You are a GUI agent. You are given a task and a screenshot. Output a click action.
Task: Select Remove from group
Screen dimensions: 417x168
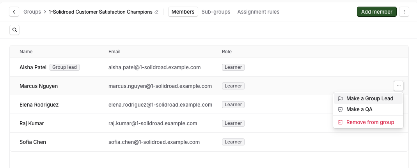[368, 122]
